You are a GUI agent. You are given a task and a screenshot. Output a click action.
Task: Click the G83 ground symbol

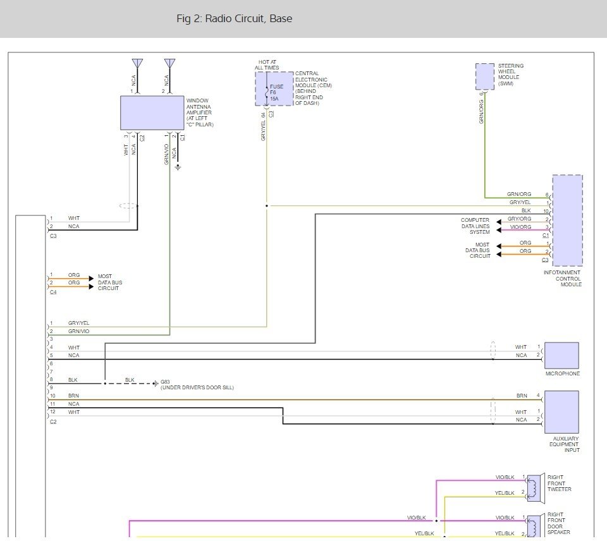[154, 383]
